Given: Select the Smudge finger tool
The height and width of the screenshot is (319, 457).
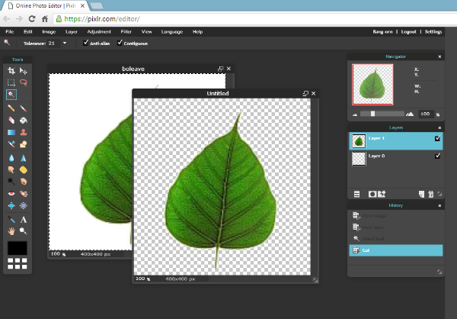Looking at the screenshot, I should click(11, 169).
